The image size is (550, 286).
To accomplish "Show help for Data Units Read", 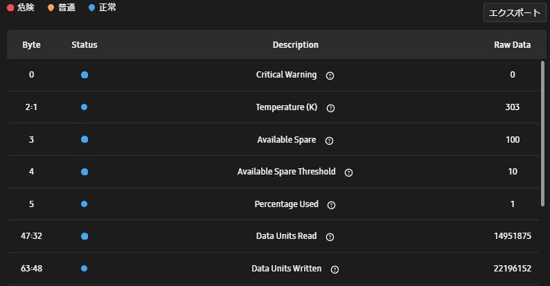I will pos(330,237).
